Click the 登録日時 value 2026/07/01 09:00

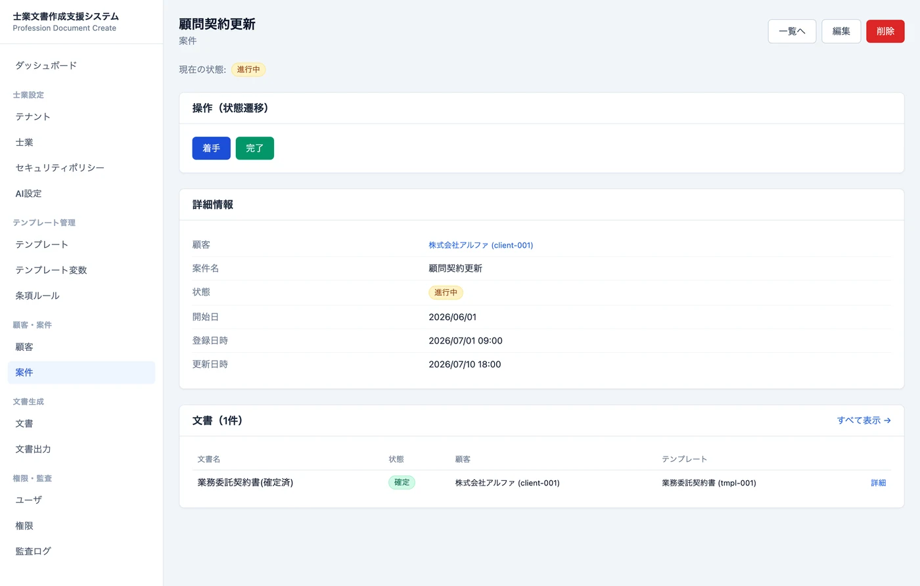pos(465,341)
